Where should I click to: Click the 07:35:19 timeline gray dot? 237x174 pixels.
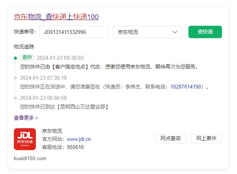(15, 78)
